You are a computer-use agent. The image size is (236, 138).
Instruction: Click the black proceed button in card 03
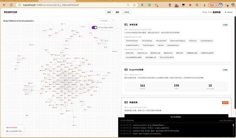tap(176, 116)
